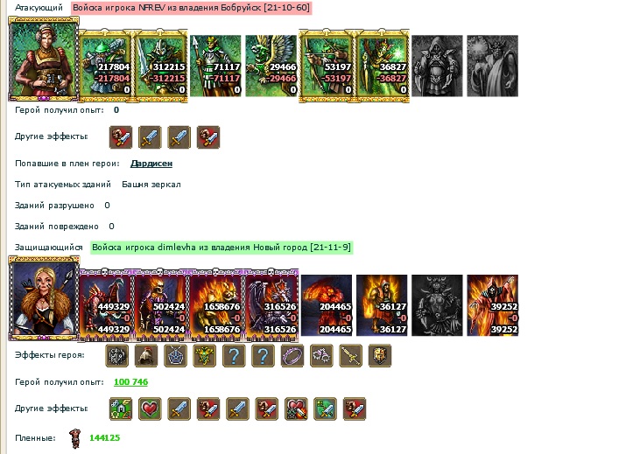Click the red heart effect icon
This screenshot has height=454, width=626.
coord(150,409)
